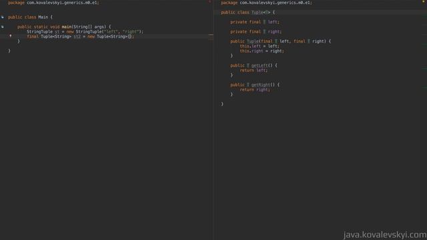Click the private final right field declaration
427x240 pixels.
256,32
